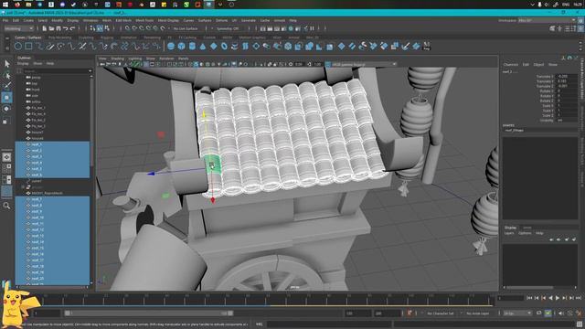Open the Edit Mesh menu
585x329 pixels.
(x=123, y=20)
